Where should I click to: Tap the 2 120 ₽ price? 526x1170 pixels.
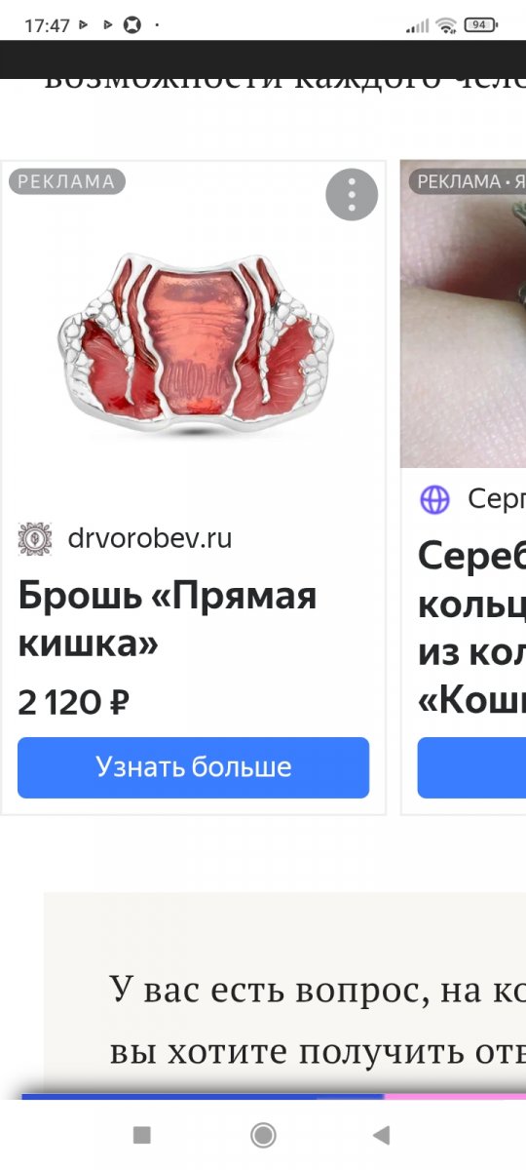point(74,702)
